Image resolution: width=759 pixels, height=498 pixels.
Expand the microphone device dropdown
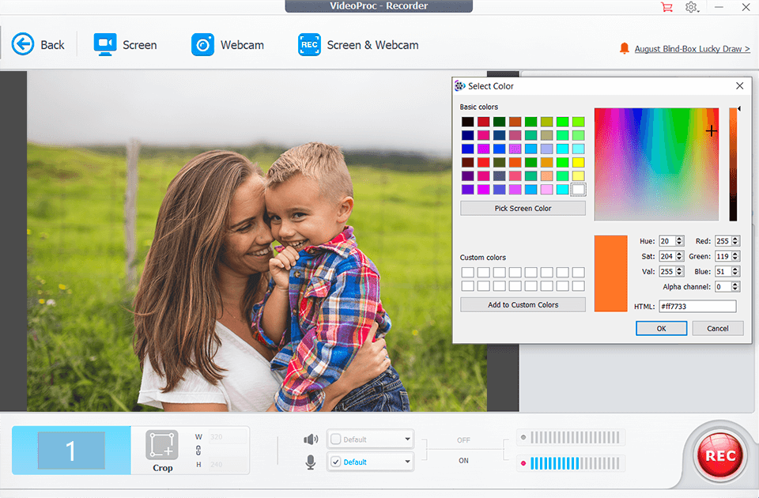[x=407, y=462]
